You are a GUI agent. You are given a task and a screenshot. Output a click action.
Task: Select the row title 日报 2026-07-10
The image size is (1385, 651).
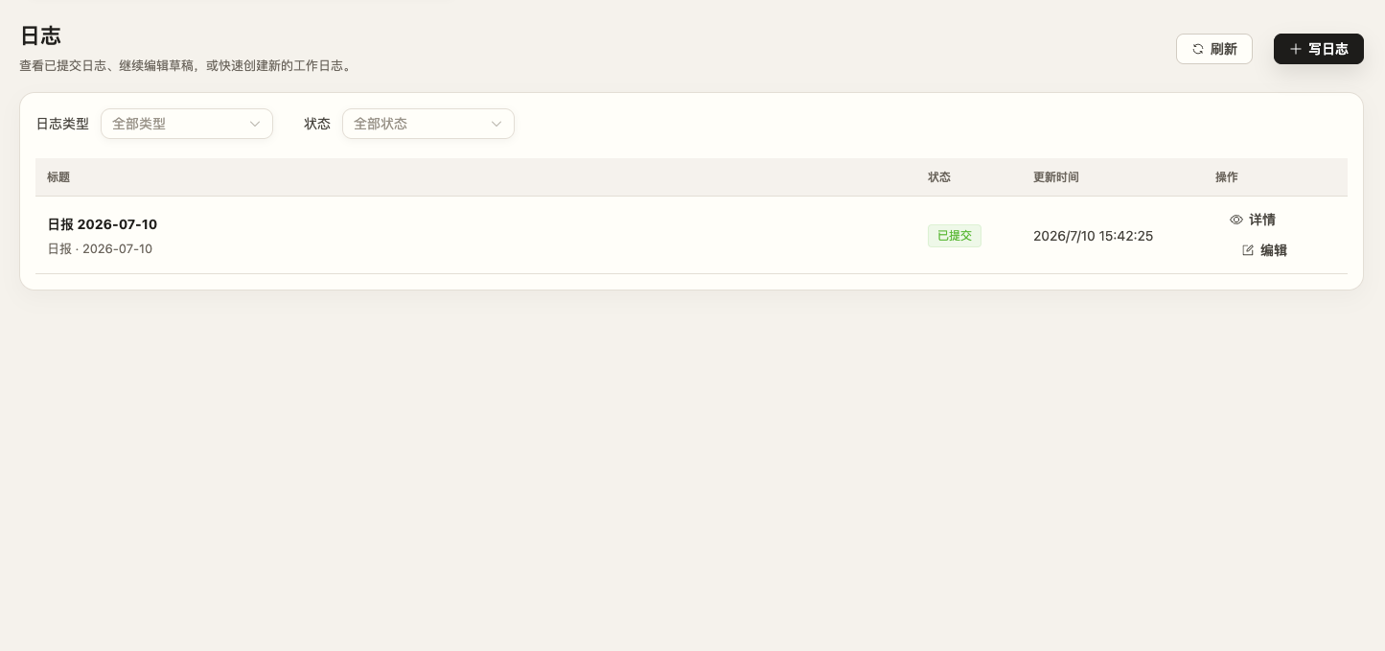(x=103, y=224)
